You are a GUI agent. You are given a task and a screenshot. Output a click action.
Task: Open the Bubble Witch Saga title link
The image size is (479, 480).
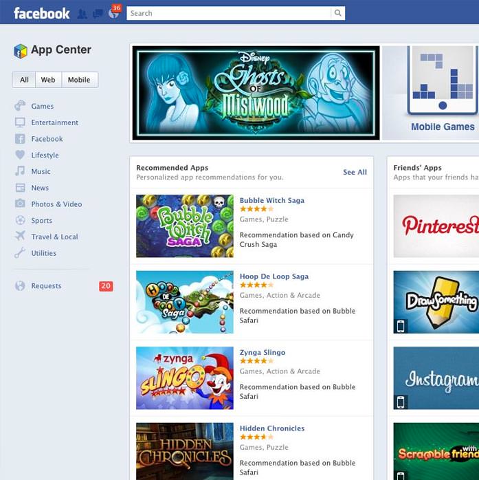[272, 201]
